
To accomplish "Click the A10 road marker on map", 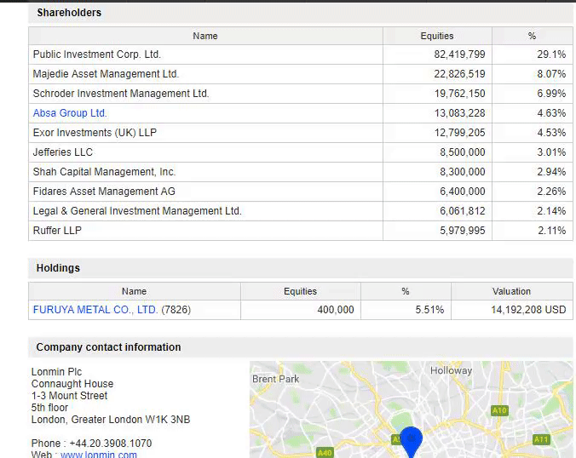I will [x=499, y=410].
